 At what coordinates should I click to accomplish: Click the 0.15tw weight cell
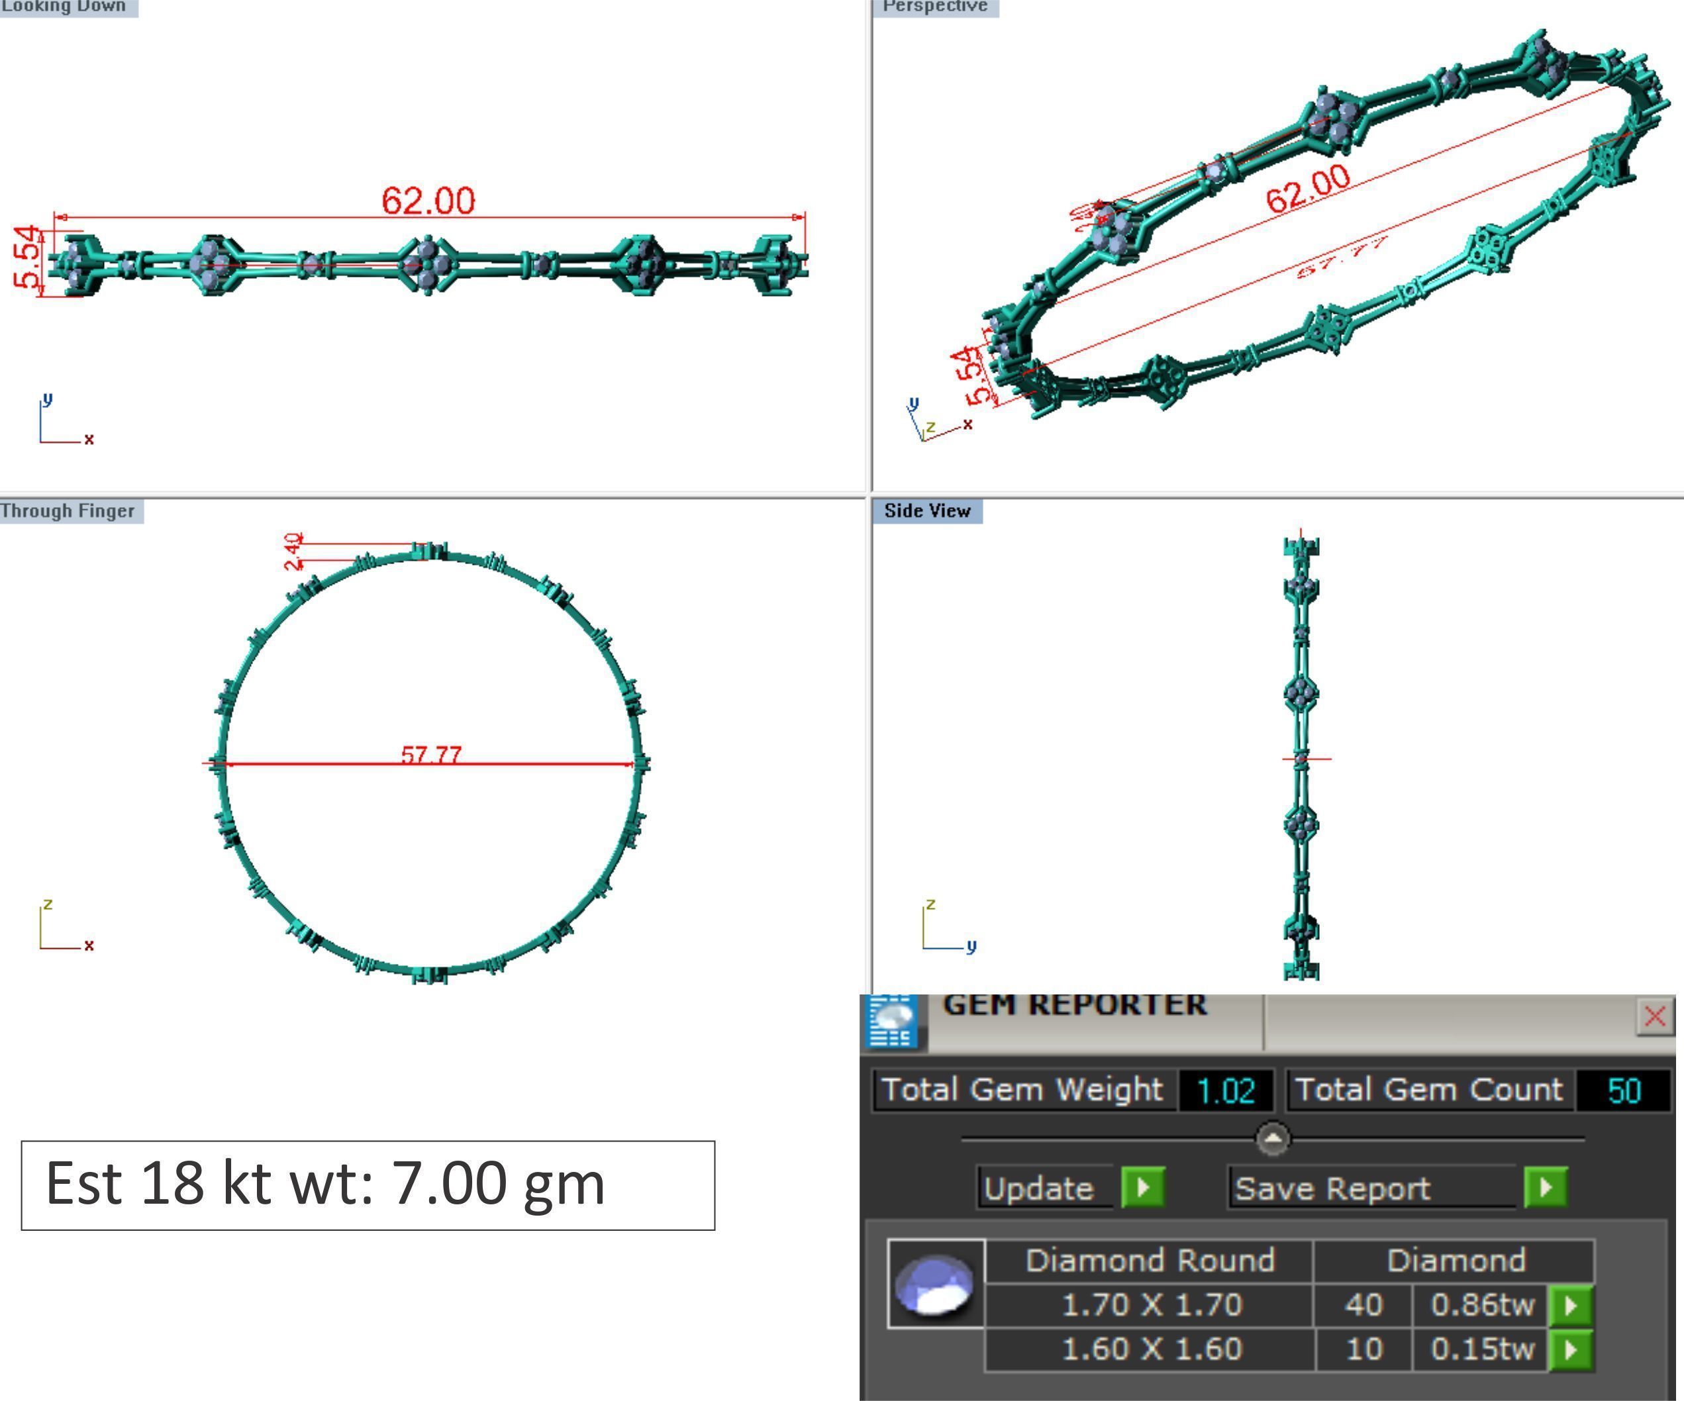(x=1481, y=1349)
